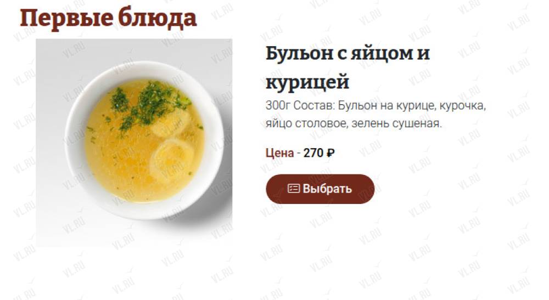
Task: Open the Бульон с яйцом и курицей title
Action: (348, 67)
